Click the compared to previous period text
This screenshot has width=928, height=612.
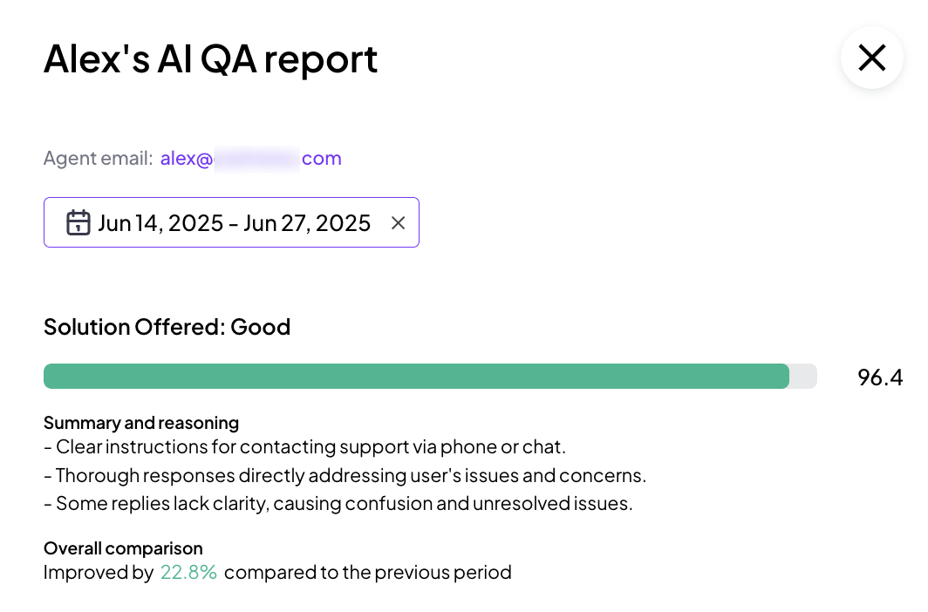pos(367,573)
